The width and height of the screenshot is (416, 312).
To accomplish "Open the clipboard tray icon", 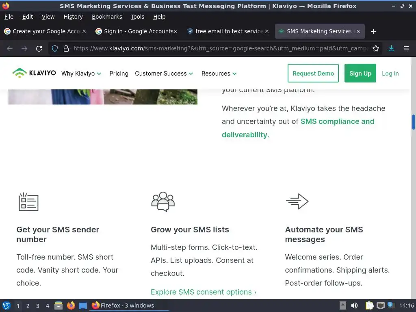I will 369,305.
